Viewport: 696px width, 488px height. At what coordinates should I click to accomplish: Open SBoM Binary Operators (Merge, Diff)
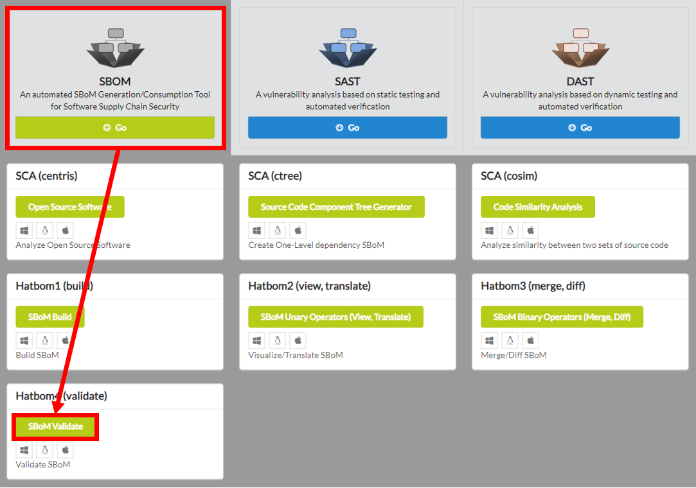pos(562,317)
